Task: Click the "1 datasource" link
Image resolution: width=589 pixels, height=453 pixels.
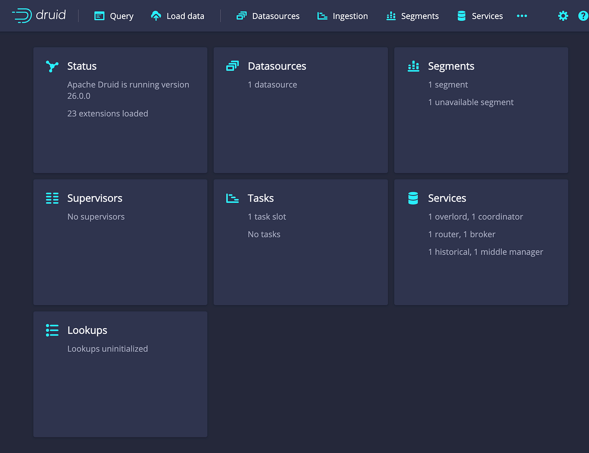Action: pyautogui.click(x=272, y=85)
